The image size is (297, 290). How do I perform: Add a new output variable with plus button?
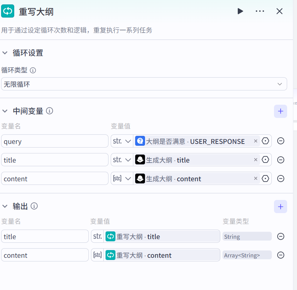click(280, 207)
